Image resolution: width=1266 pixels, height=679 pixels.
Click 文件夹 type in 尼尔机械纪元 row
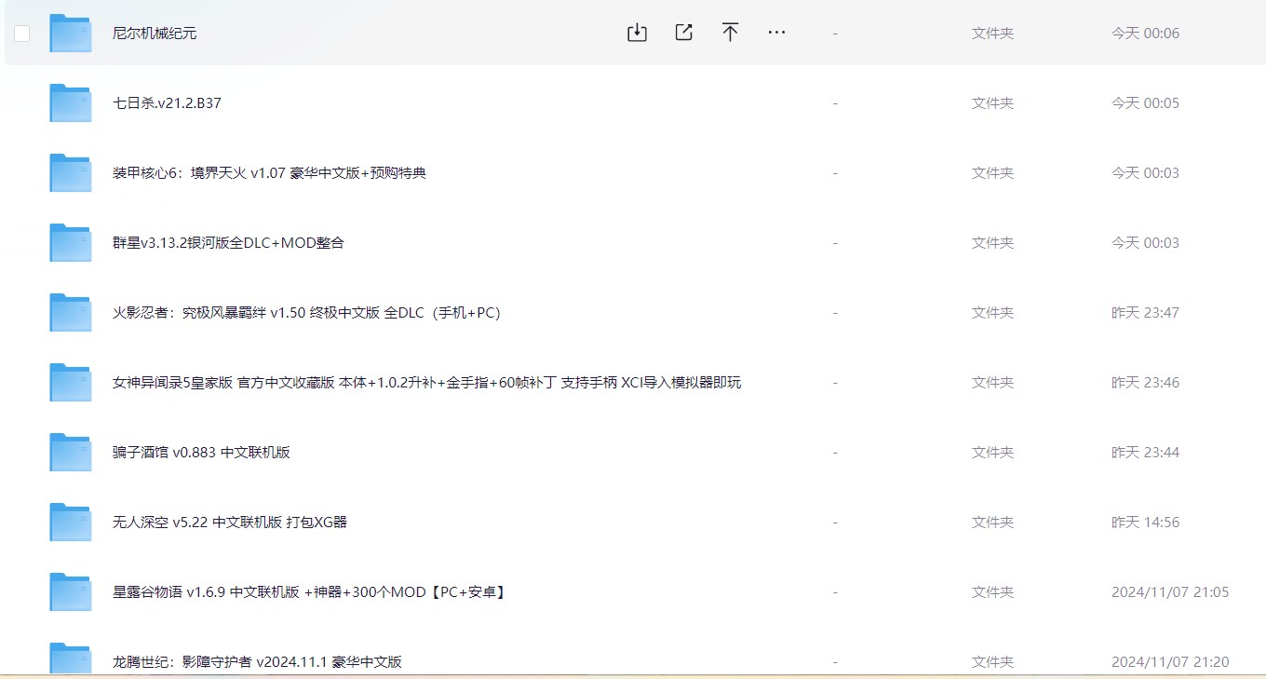click(992, 34)
